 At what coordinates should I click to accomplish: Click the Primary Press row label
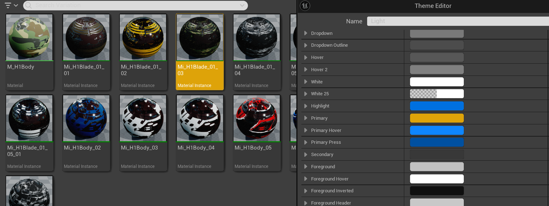(x=326, y=142)
